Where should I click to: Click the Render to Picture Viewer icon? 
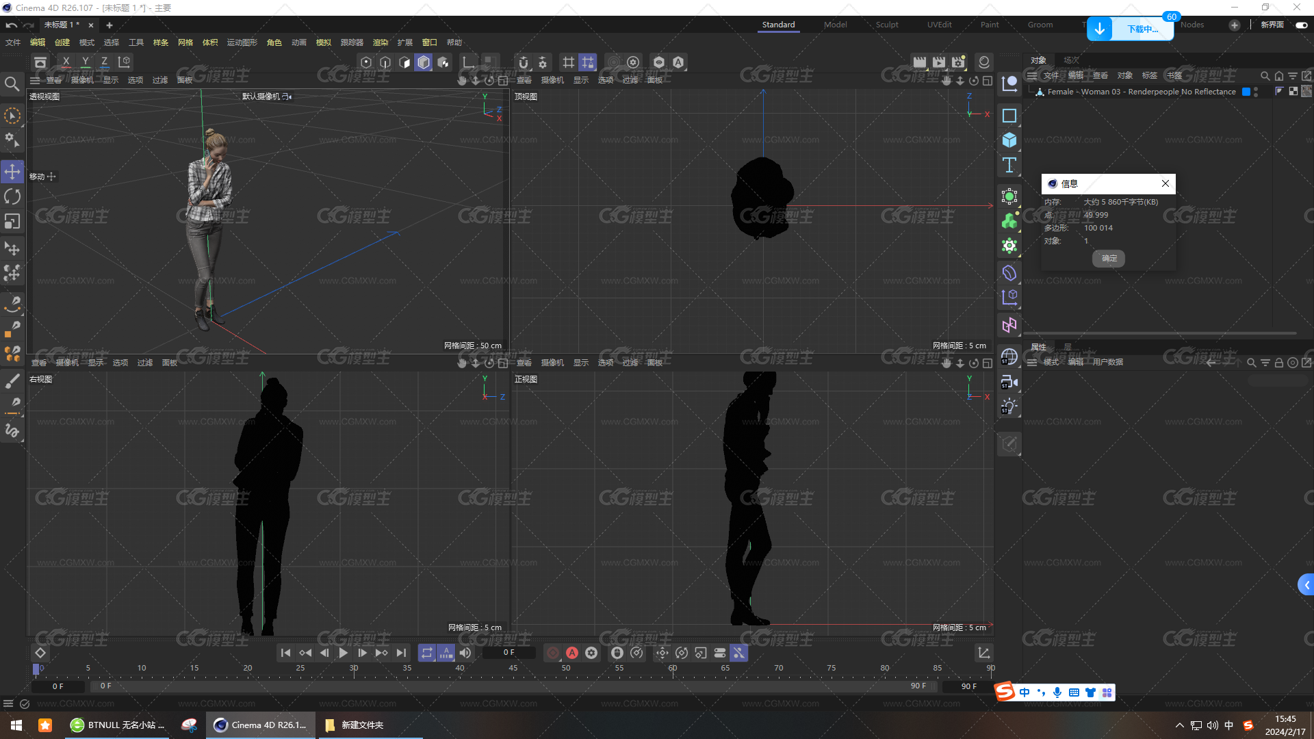click(x=939, y=62)
